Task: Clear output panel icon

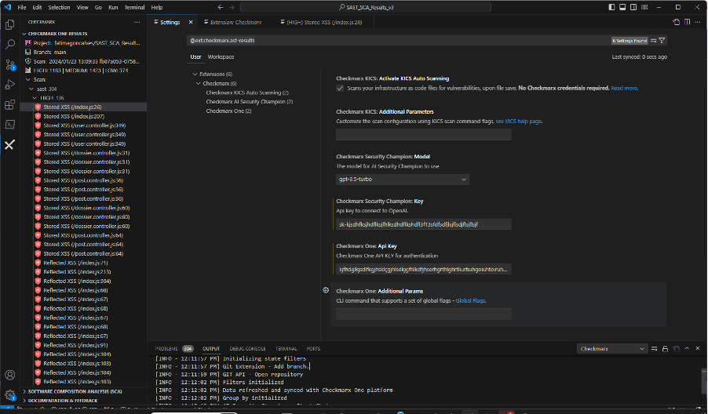Action: coord(655,349)
